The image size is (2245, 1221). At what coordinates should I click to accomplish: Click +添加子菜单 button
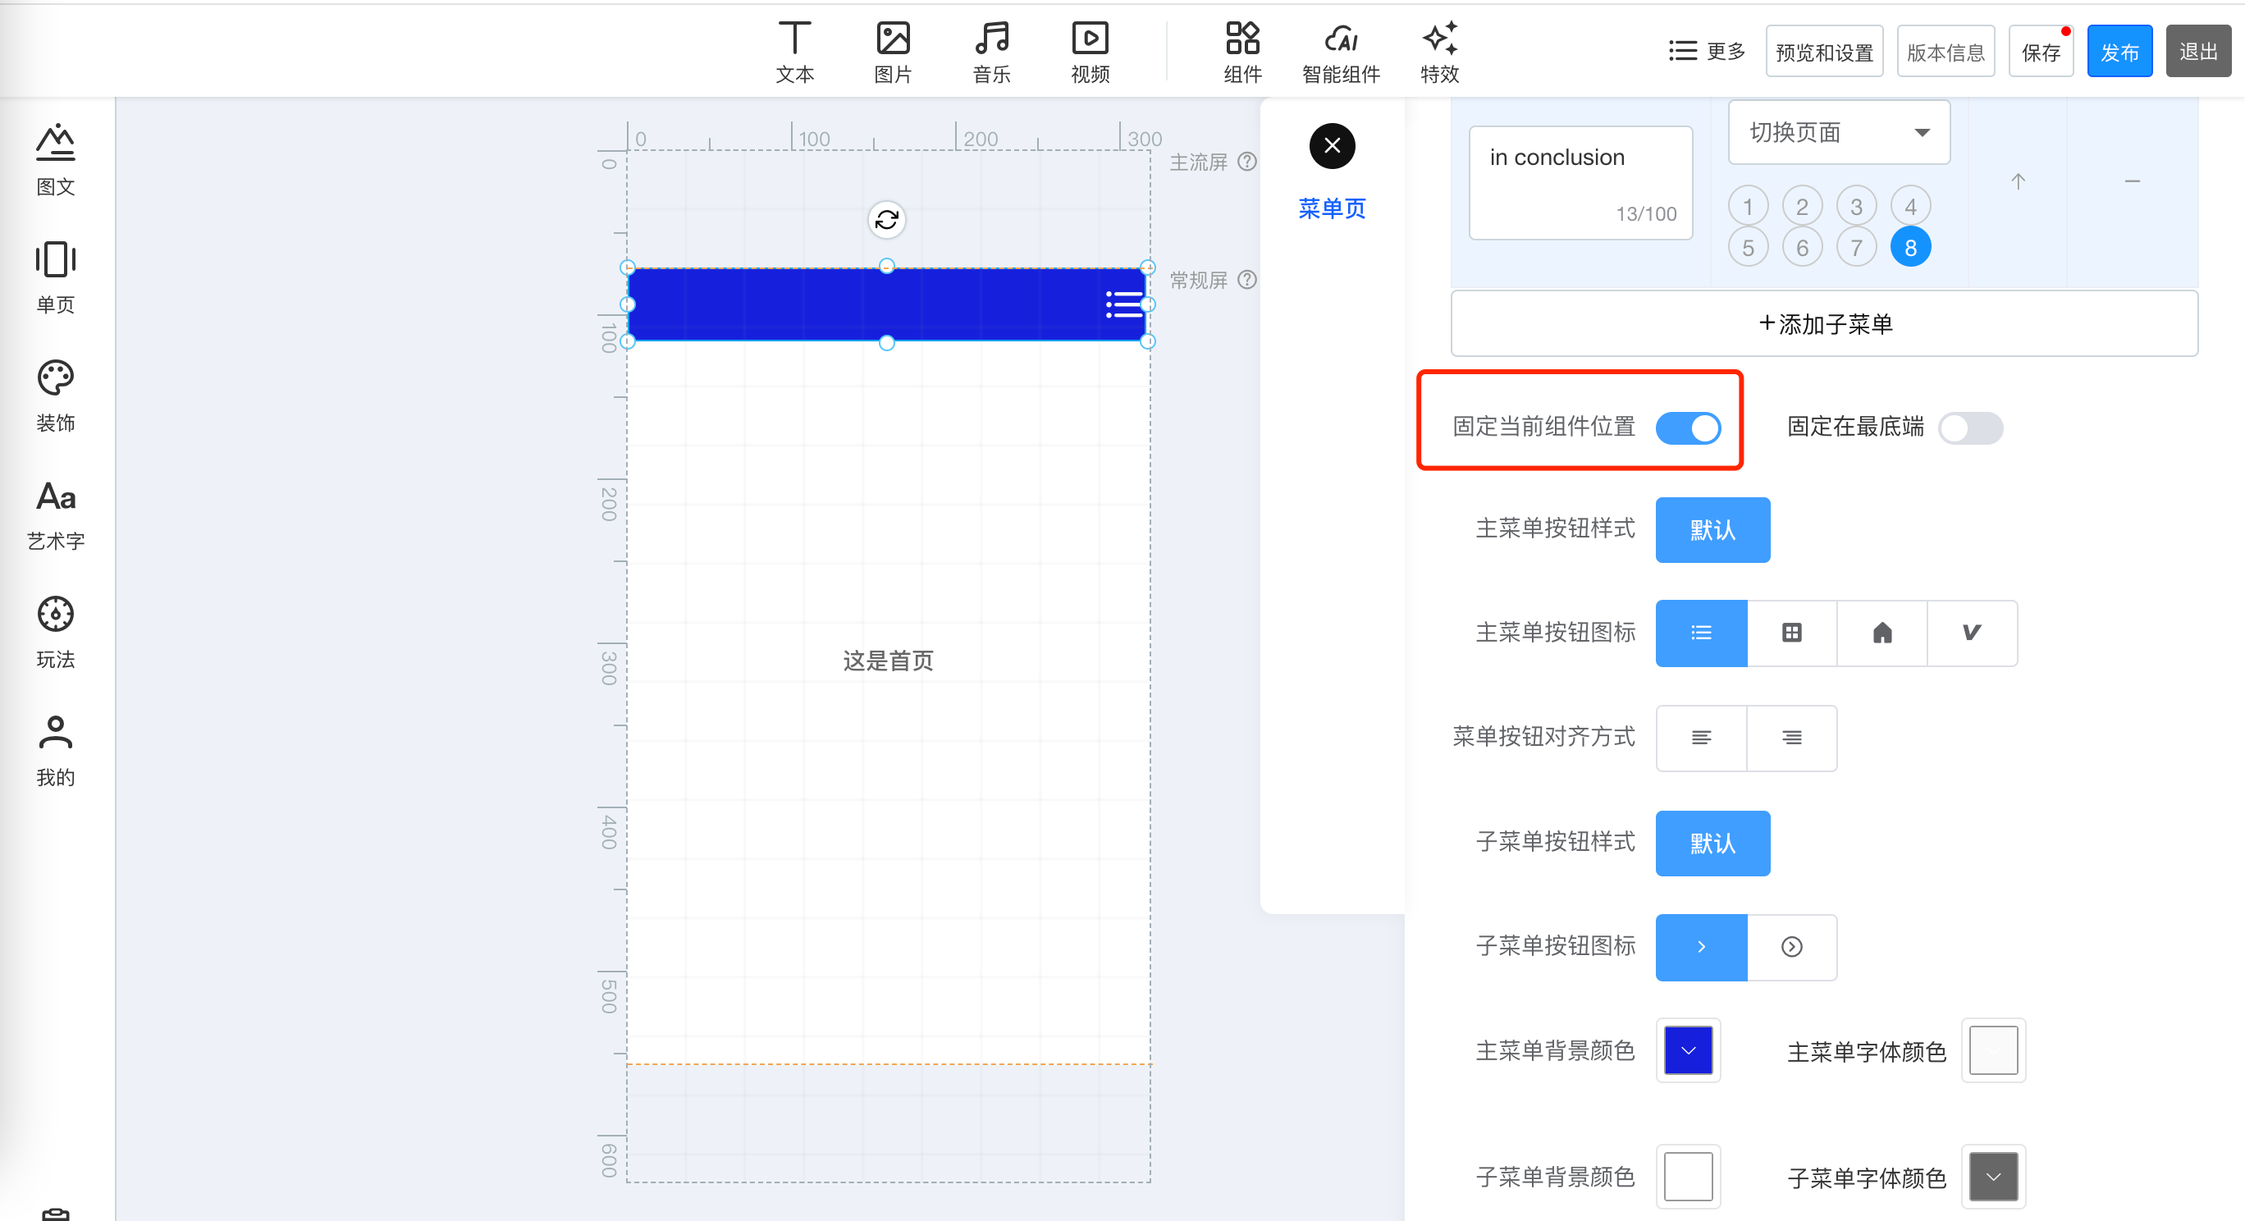click(x=1823, y=324)
